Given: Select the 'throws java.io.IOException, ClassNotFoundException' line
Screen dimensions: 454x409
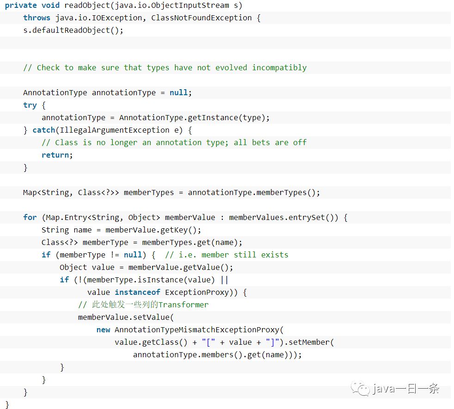Looking at the screenshot, I should [142, 18].
